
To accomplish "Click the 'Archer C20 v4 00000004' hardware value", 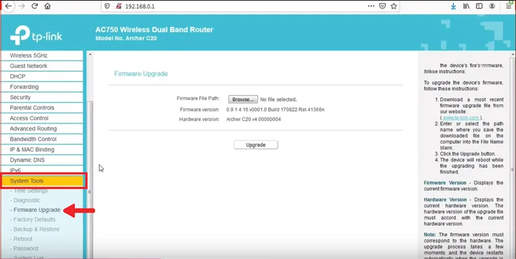I will [253, 120].
